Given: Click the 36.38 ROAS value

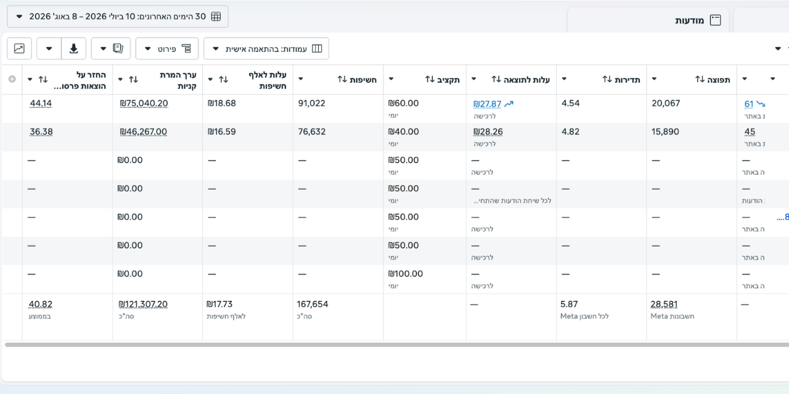Looking at the screenshot, I should coord(41,132).
